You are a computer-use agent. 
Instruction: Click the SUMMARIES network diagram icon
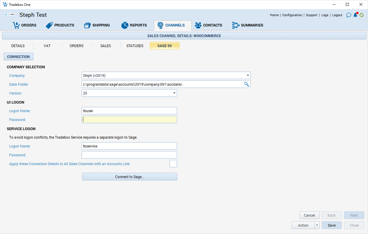pos(236,25)
